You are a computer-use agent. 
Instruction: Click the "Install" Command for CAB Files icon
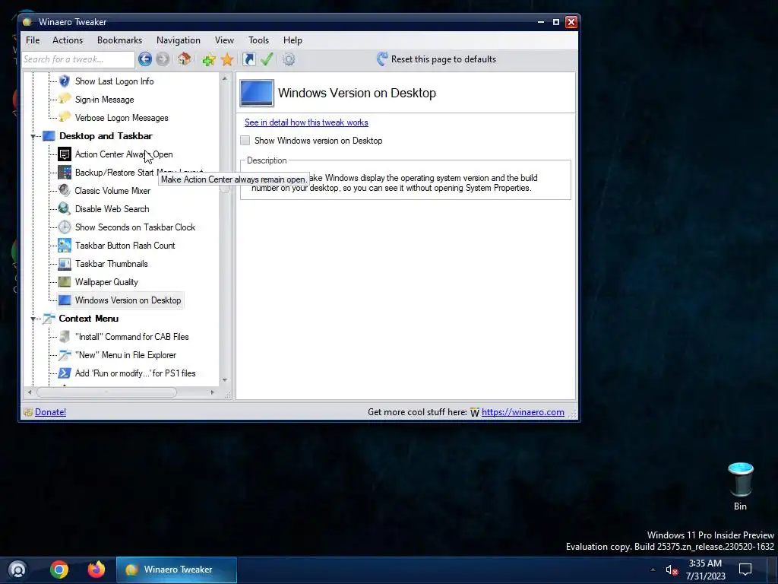[65, 337]
